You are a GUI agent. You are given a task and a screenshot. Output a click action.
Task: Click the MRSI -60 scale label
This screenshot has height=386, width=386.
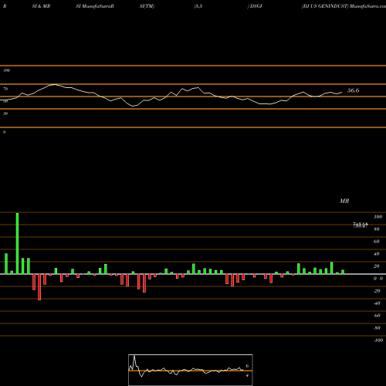[377, 316]
